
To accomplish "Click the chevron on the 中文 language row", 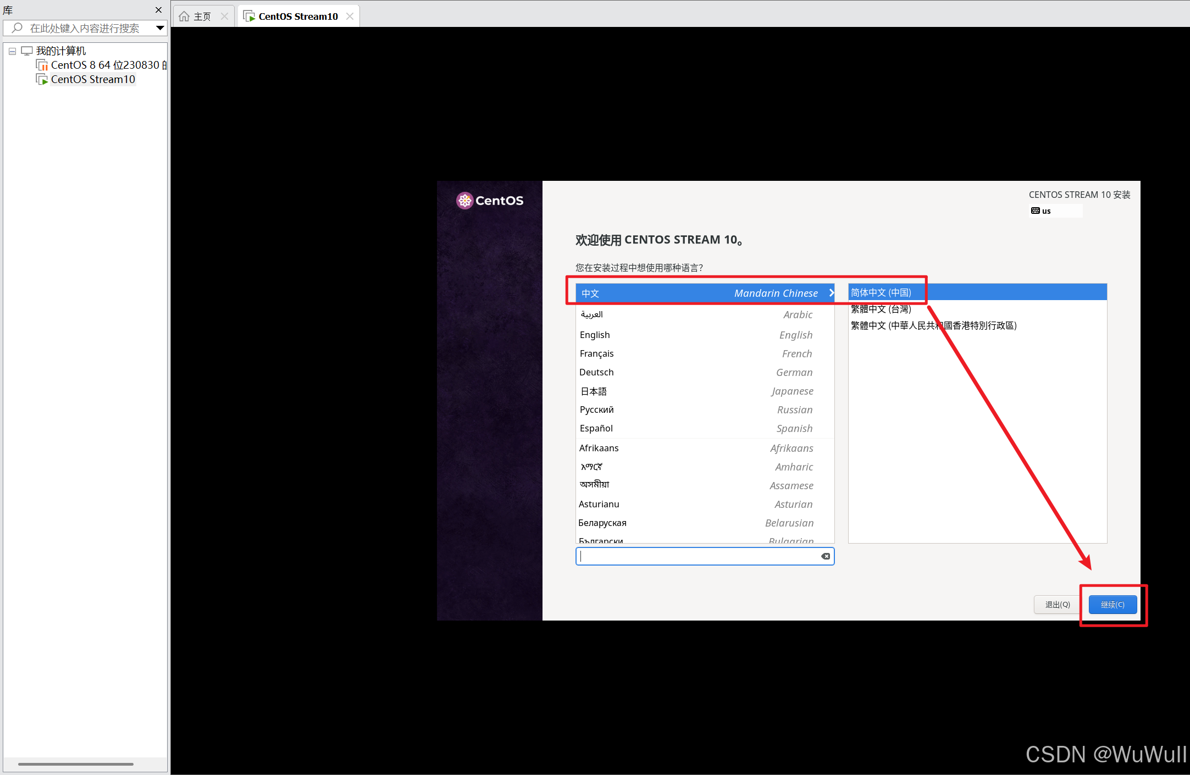I will pyautogui.click(x=831, y=293).
